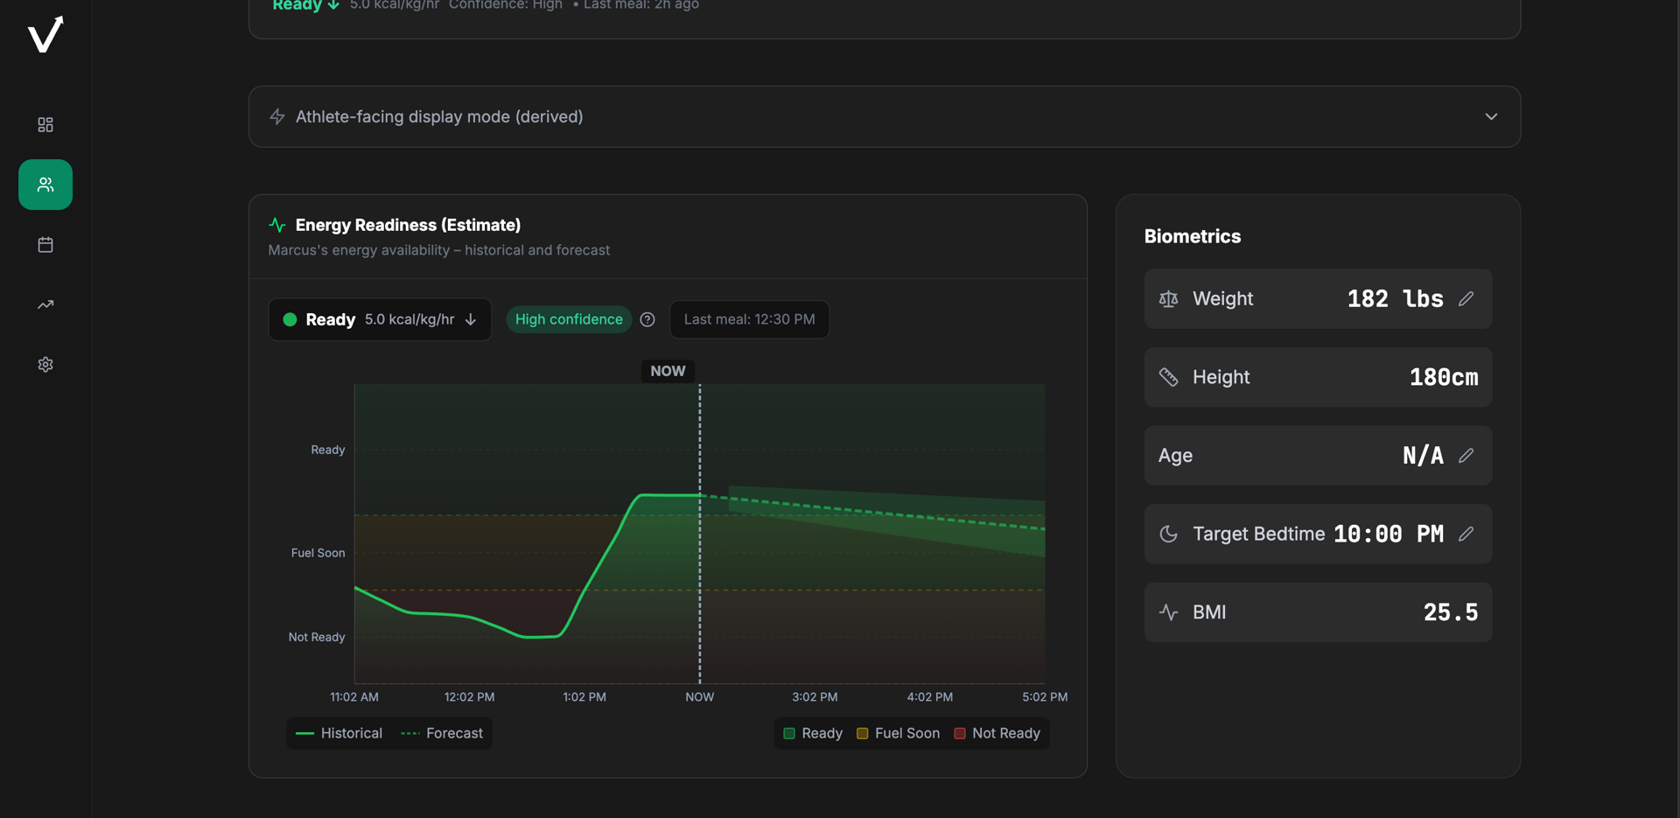Click the Not Ready red legend swatch
This screenshot has width=1680, height=818.
[x=960, y=733]
